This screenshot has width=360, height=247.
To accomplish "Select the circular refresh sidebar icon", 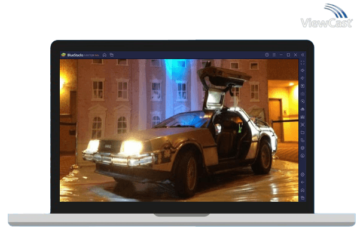I will tap(303, 156).
